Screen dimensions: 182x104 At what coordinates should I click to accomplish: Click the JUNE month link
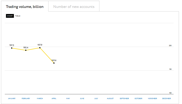[x=82, y=98]
